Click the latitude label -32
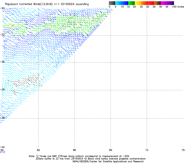 pyautogui.click(x=2, y=35)
